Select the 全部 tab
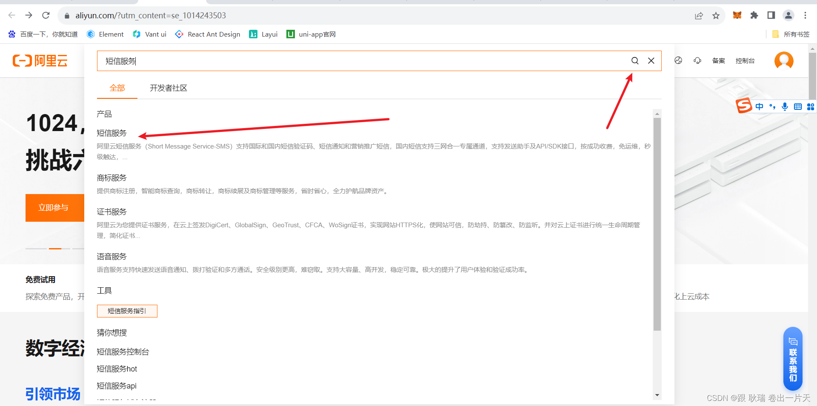Viewport: 817px width, 406px height. pyautogui.click(x=117, y=88)
